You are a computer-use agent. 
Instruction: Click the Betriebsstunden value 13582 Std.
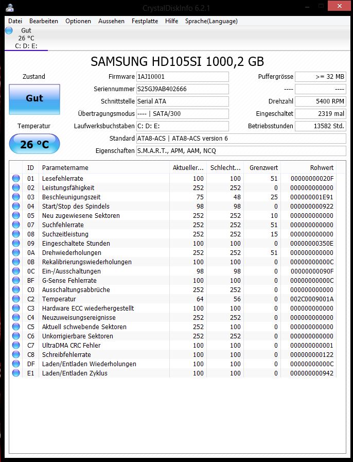[321, 126]
